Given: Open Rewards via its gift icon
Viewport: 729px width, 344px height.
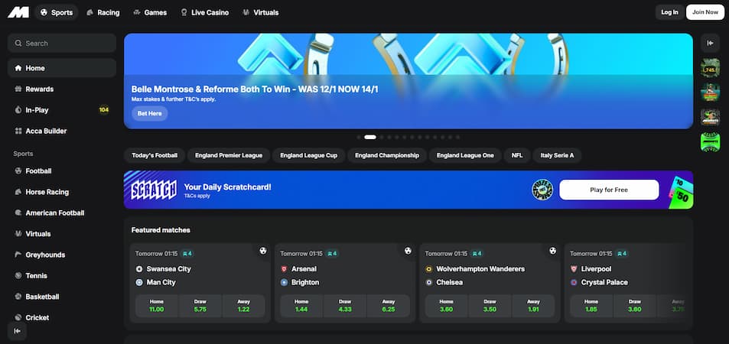Looking at the screenshot, I should [19, 89].
